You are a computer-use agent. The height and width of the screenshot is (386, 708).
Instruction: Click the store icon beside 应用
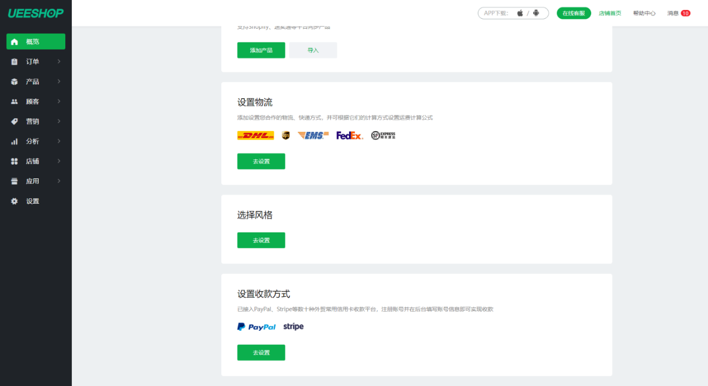(x=14, y=181)
